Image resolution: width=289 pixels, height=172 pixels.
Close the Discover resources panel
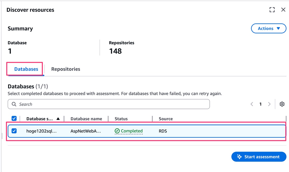point(283,10)
